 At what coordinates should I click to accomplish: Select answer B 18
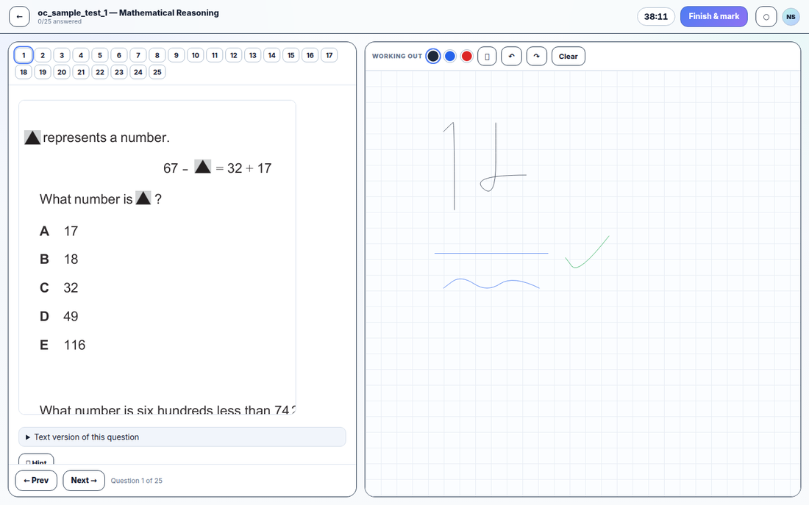point(59,259)
